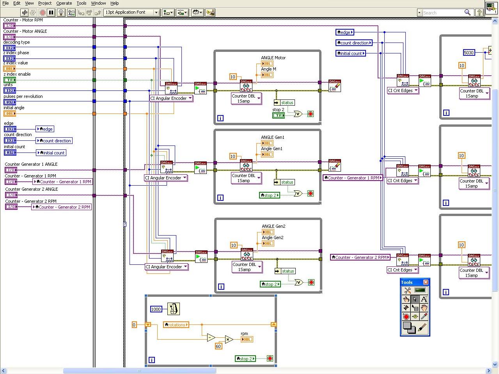
Task: Click the subtract function node
Action: click(211, 337)
